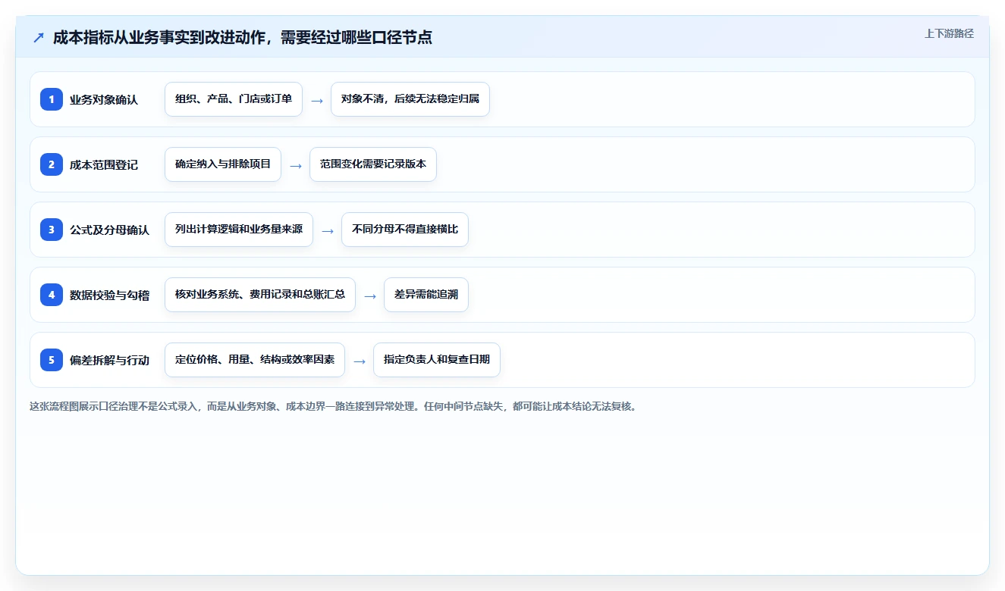Select step number 3 badge
This screenshot has width=1005, height=591.
coord(52,230)
